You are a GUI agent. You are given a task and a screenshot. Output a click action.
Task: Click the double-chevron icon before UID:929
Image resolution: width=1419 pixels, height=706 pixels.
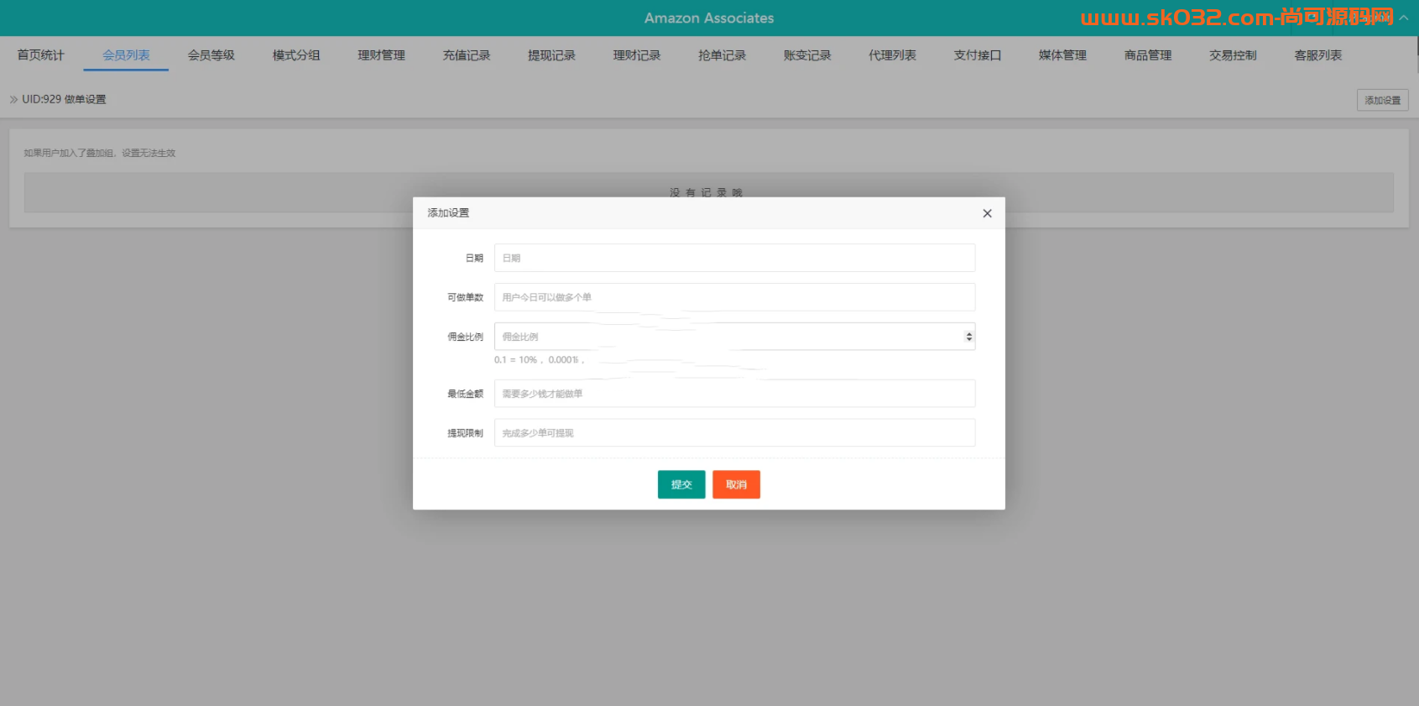(13, 99)
